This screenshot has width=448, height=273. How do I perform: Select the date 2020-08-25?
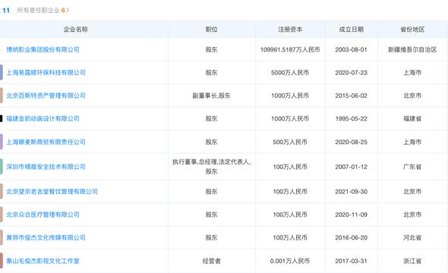[351, 142]
